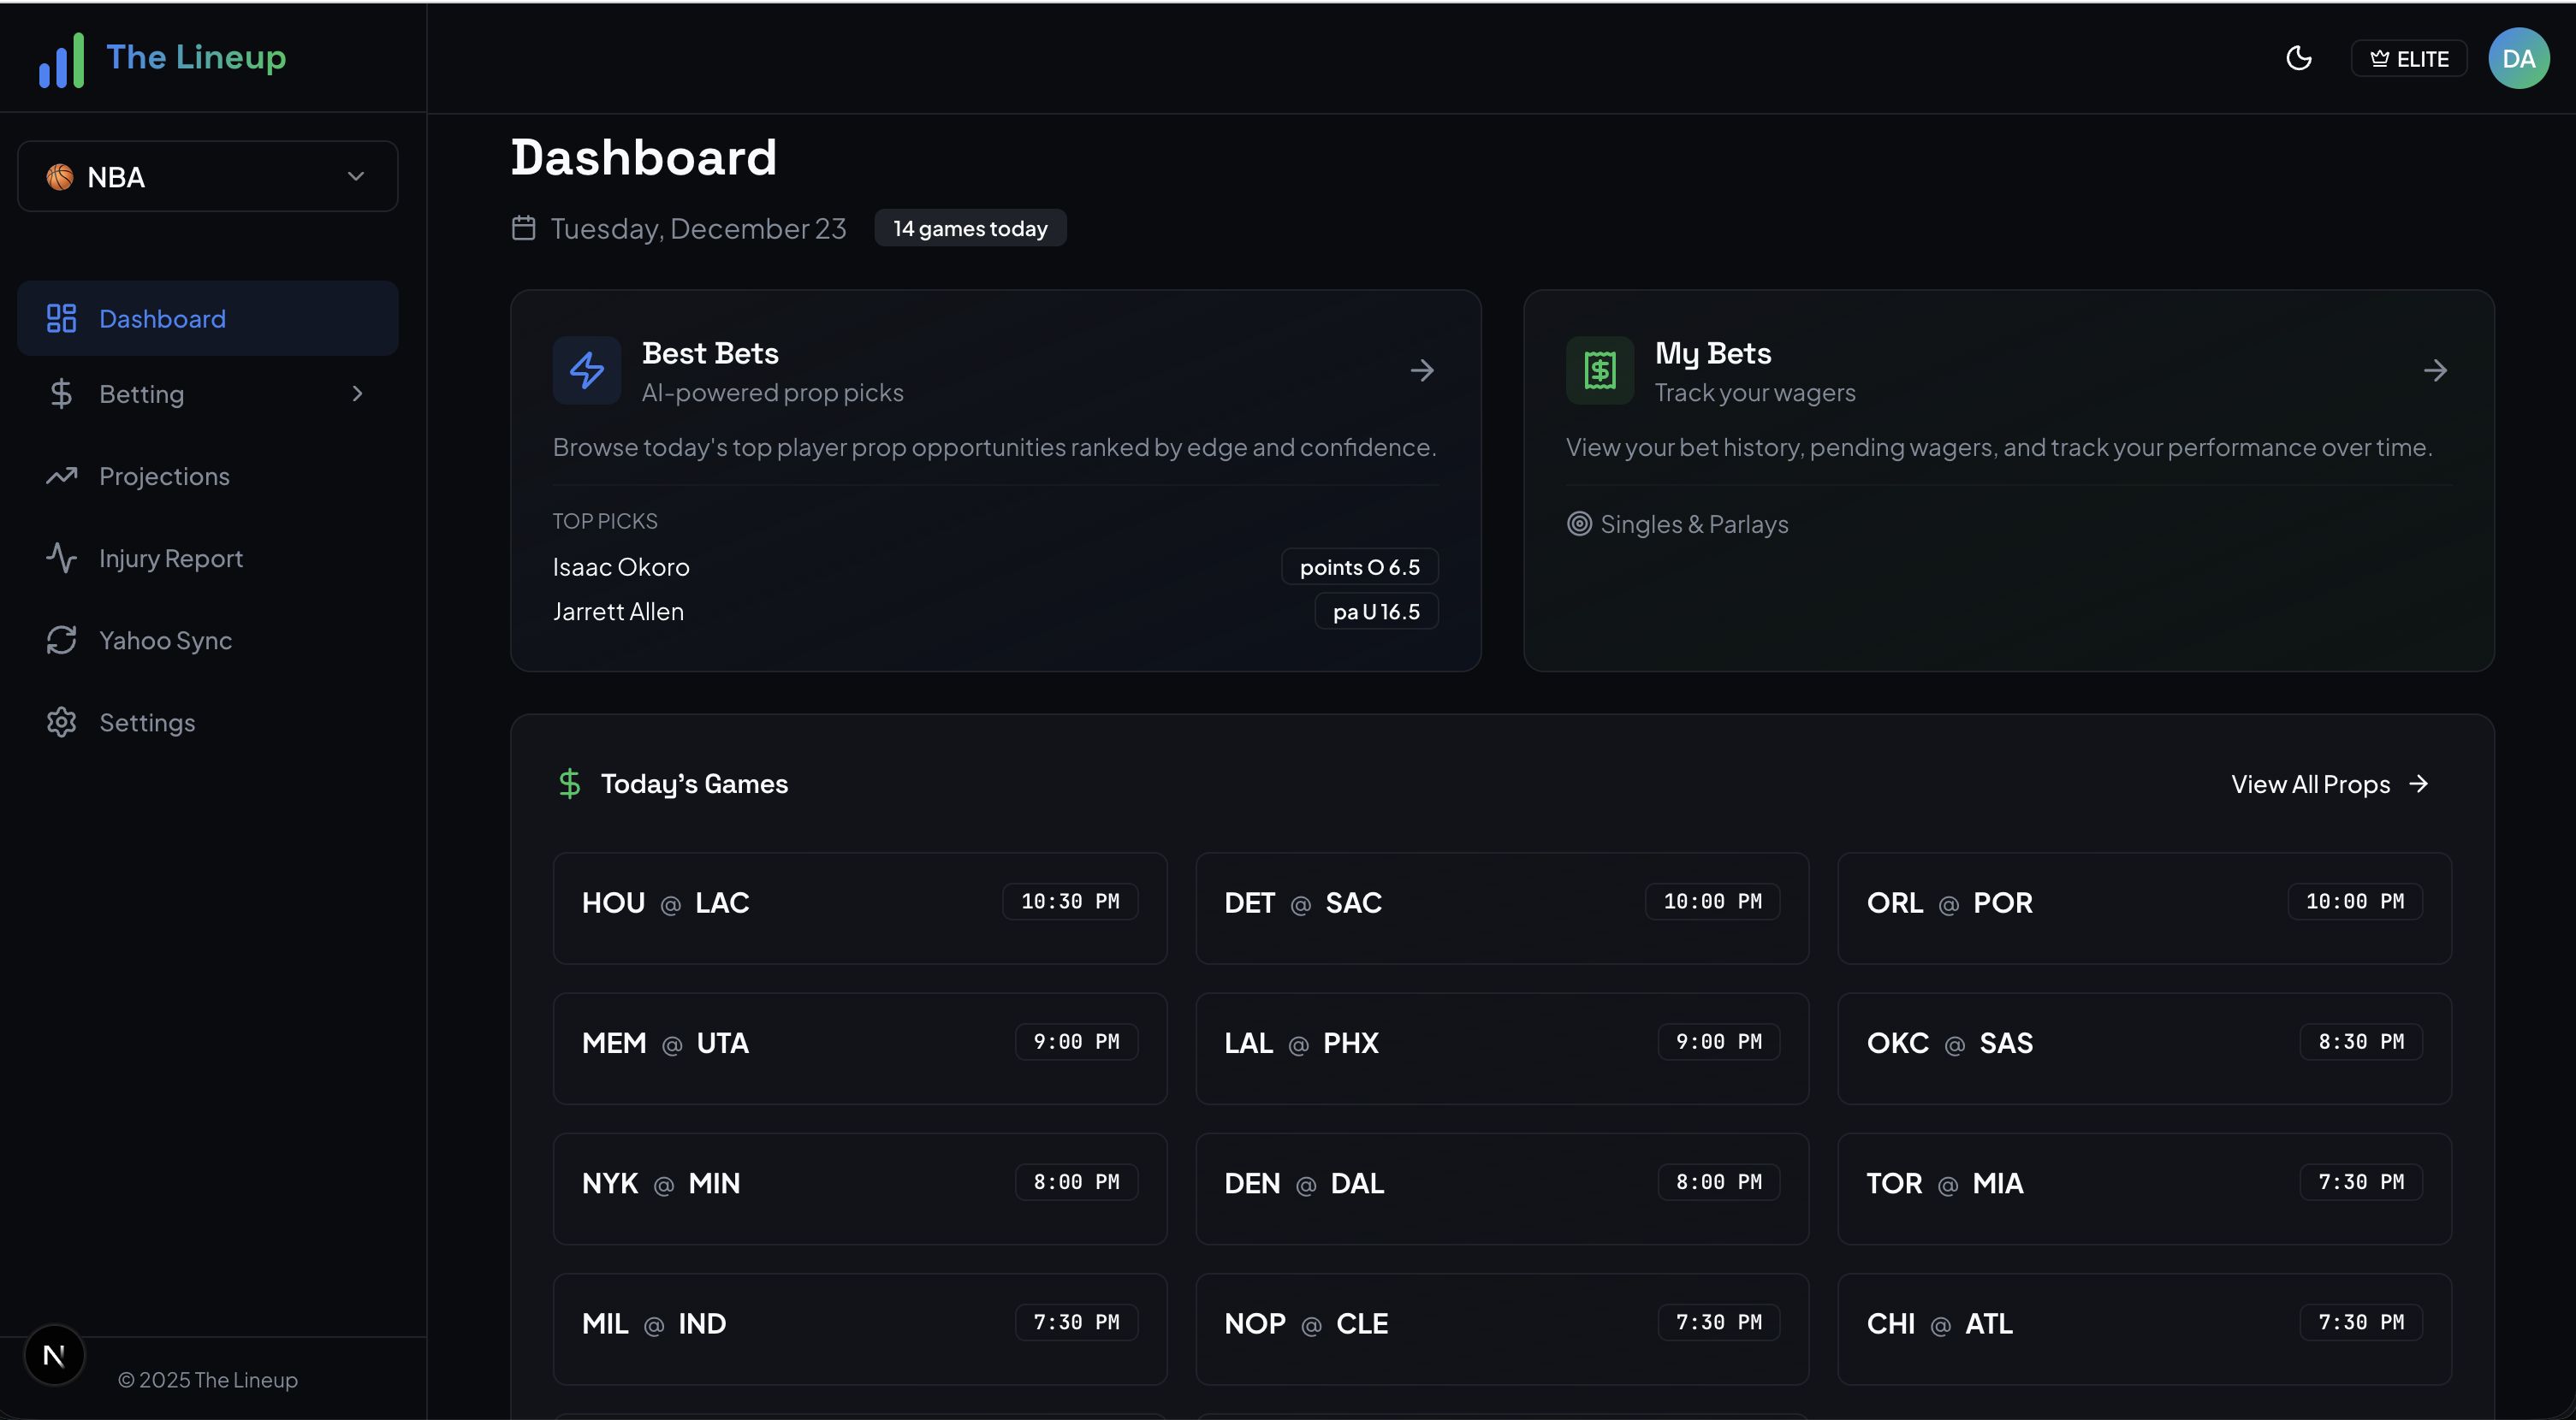Open the Injury Report page
The image size is (2576, 1420).
(171, 558)
